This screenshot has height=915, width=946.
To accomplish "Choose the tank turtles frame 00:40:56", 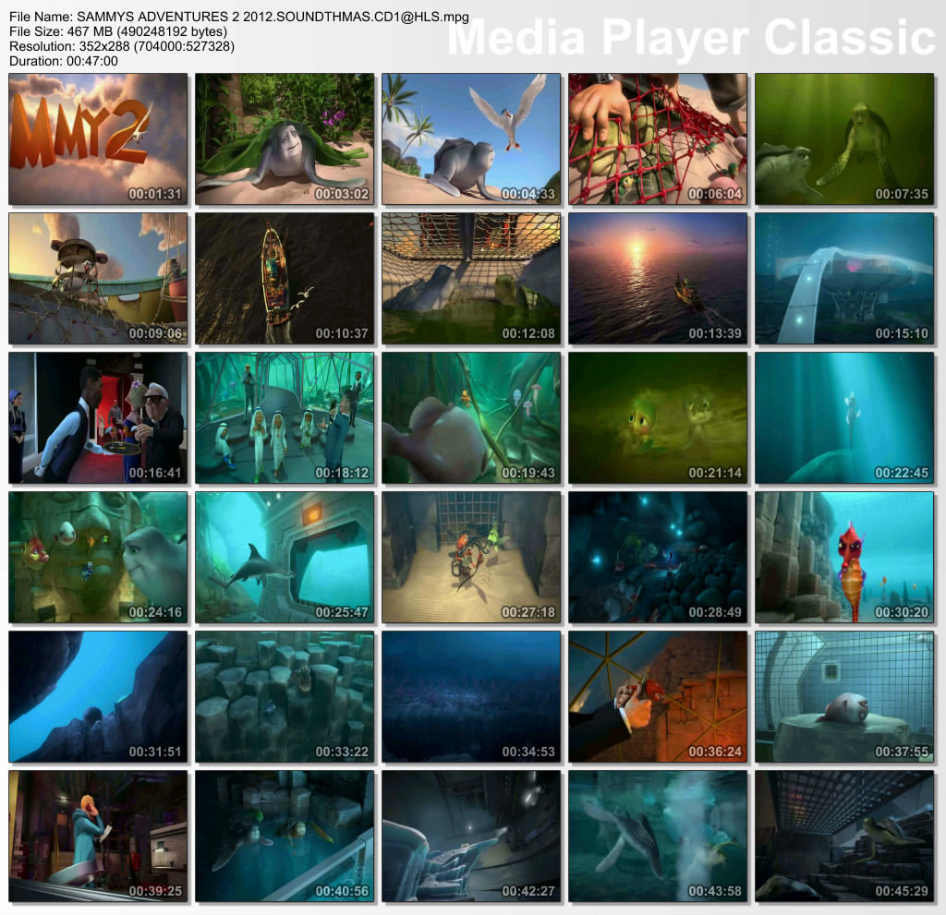I will click(285, 836).
